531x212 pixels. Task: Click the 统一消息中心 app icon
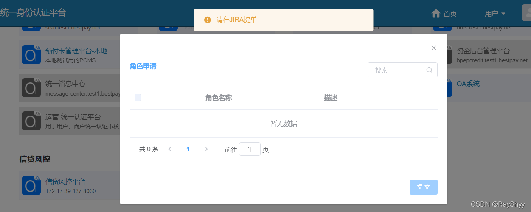[x=31, y=88]
